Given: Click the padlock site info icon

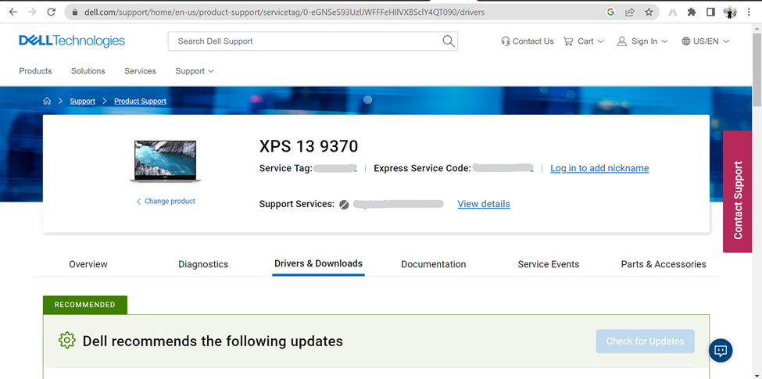Looking at the screenshot, I should [74, 13].
